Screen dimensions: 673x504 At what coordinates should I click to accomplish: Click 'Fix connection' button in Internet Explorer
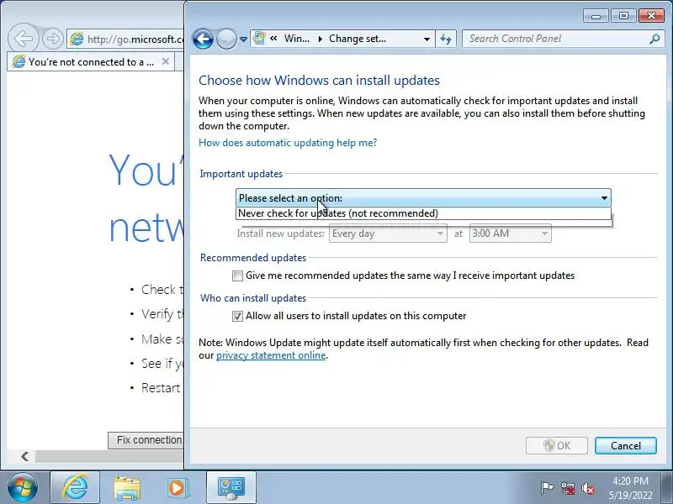point(146,440)
